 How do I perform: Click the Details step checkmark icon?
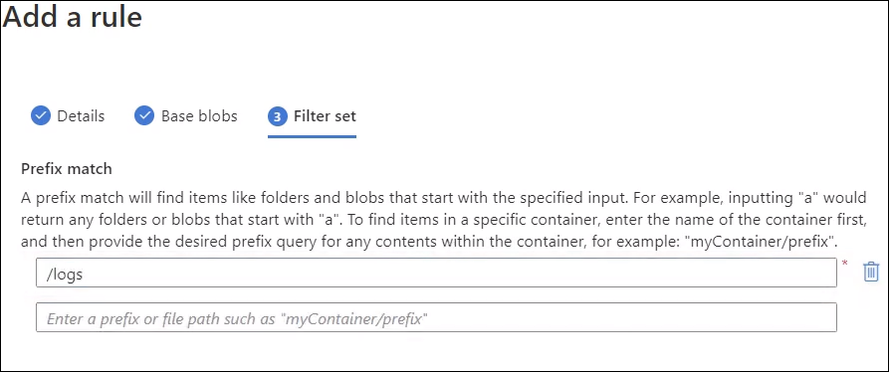pyautogui.click(x=41, y=116)
